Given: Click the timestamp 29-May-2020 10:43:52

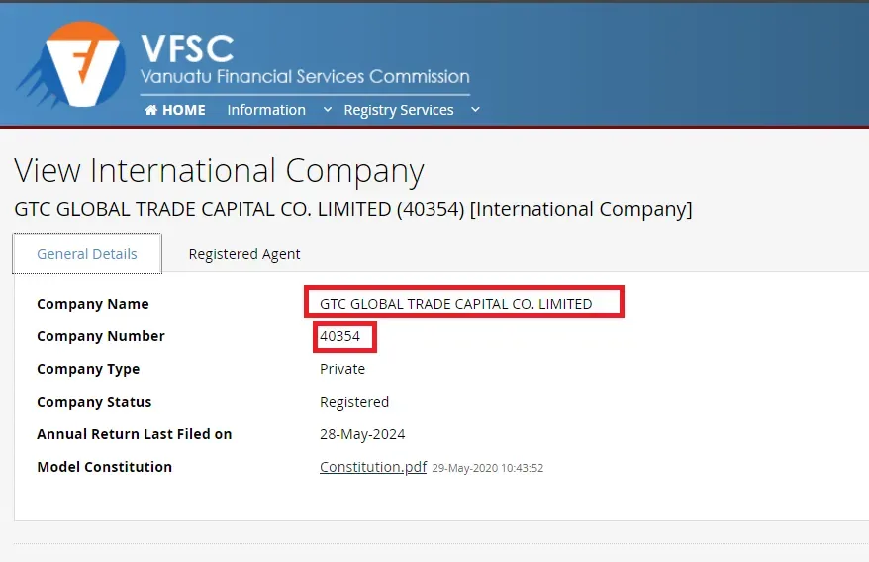Looking at the screenshot, I should coord(488,468).
